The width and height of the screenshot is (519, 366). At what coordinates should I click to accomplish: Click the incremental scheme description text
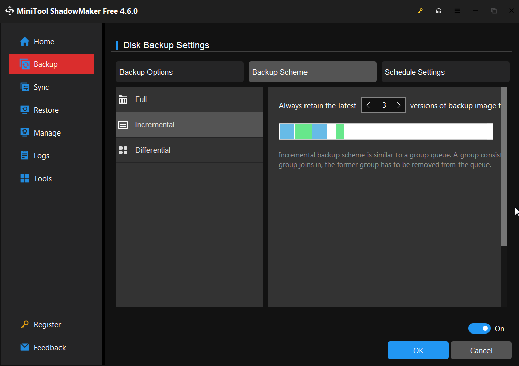coord(389,160)
